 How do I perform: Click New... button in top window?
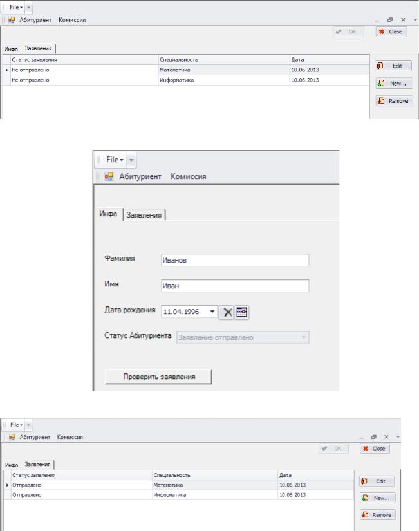[394, 83]
